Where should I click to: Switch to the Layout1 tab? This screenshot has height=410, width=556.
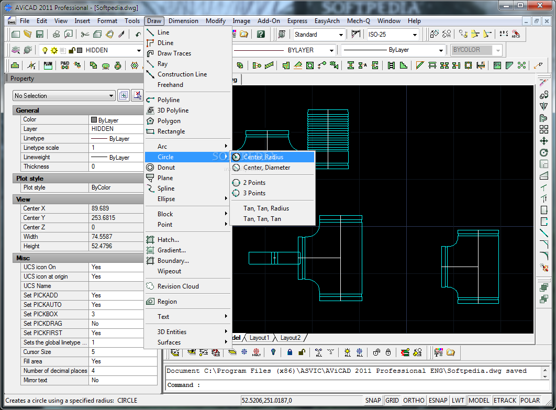point(259,338)
